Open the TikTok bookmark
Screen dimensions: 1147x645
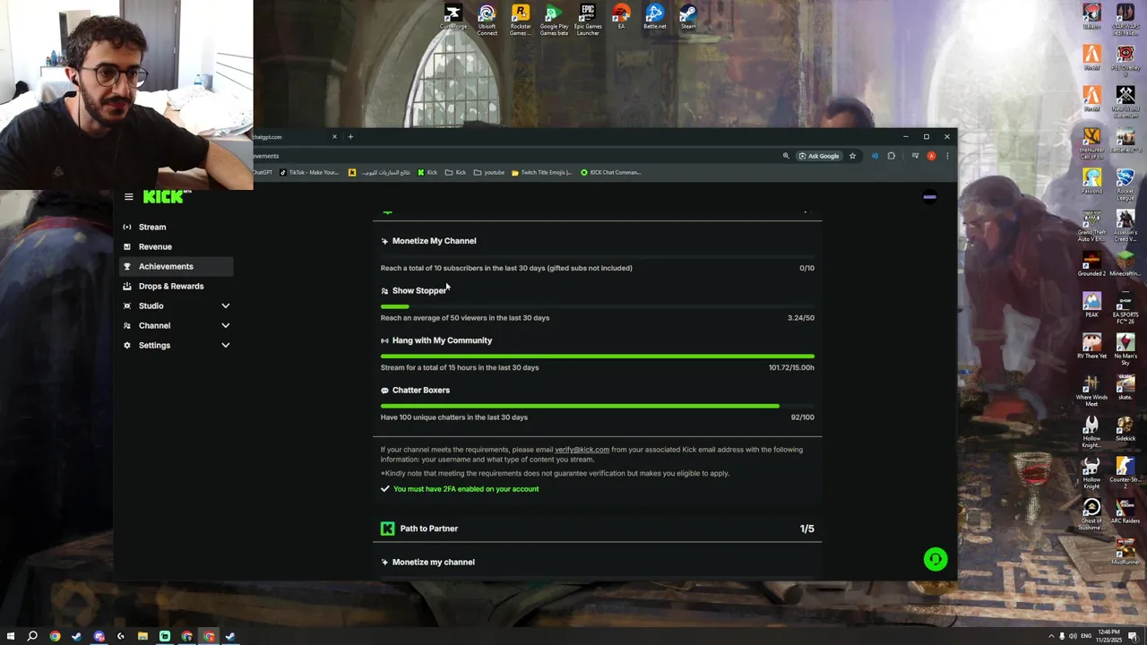click(x=309, y=172)
